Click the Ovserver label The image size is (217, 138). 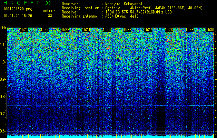point(70,4)
